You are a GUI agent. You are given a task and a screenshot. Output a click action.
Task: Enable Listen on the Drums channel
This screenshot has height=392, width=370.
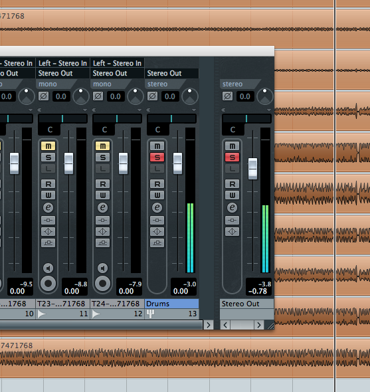tap(157, 169)
